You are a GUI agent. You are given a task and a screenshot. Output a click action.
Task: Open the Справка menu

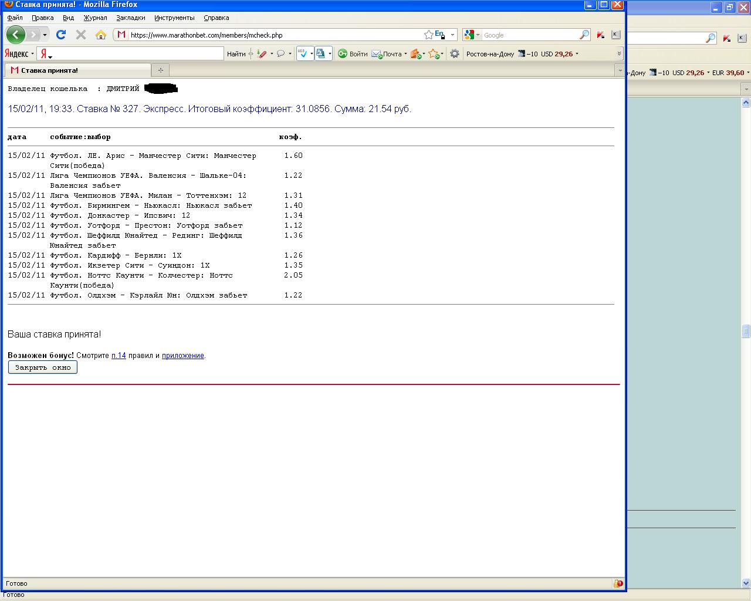pyautogui.click(x=216, y=18)
